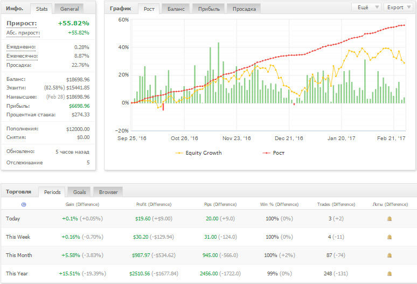Click the profit value $6698.96

pos(79,106)
